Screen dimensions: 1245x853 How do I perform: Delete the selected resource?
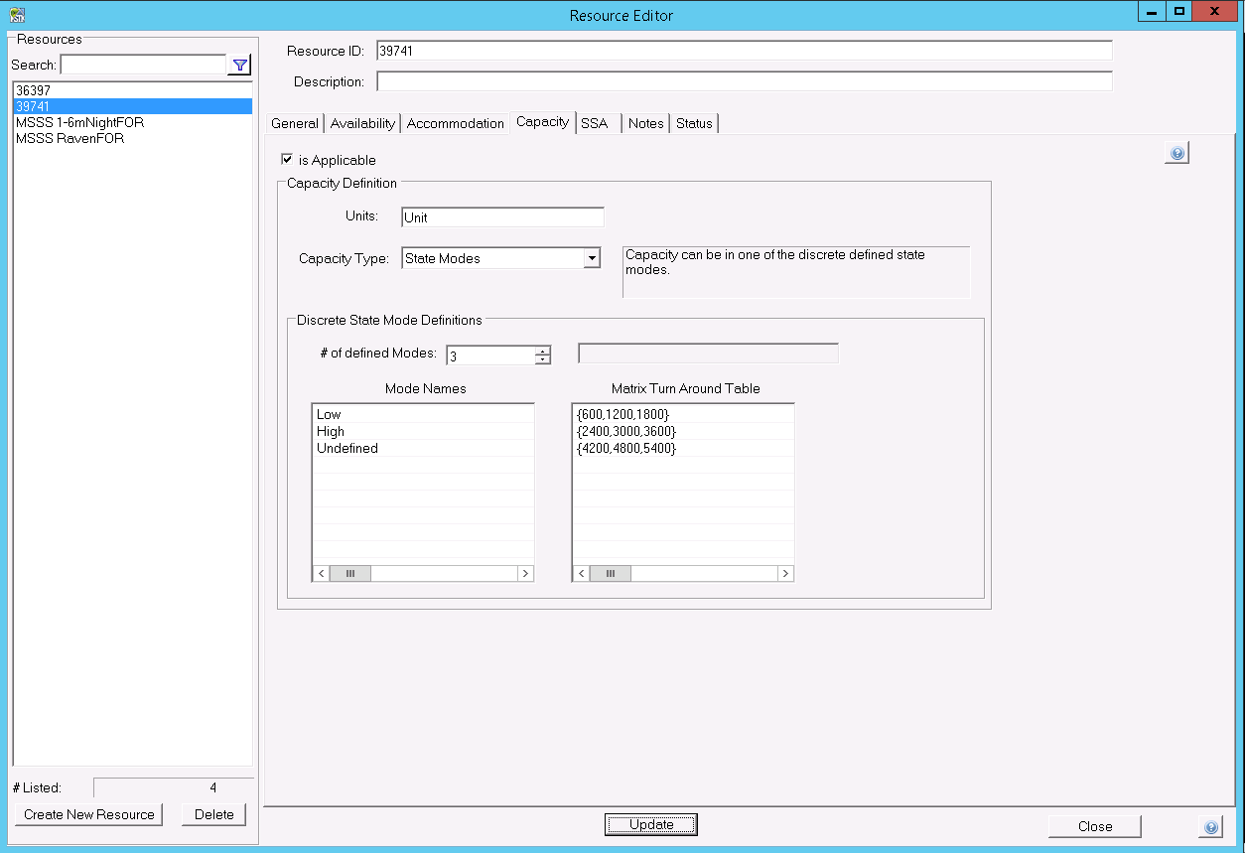point(213,814)
